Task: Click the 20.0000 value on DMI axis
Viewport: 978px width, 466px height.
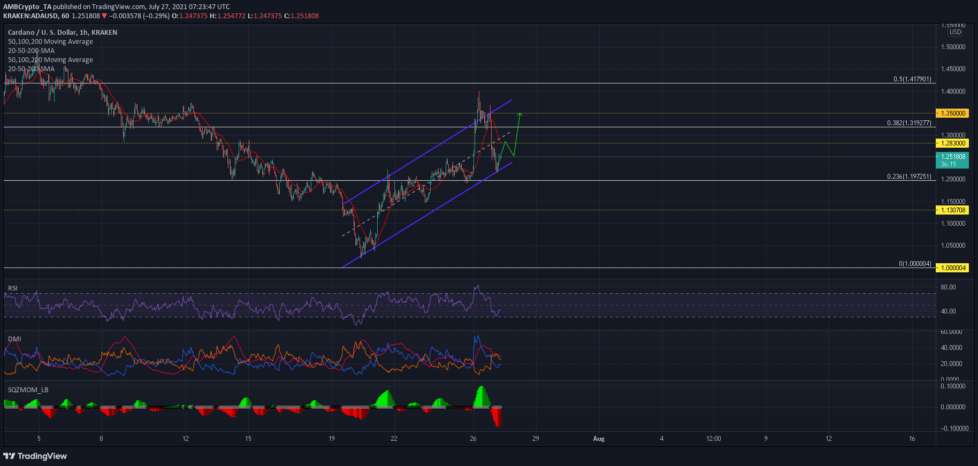Action: (951, 364)
